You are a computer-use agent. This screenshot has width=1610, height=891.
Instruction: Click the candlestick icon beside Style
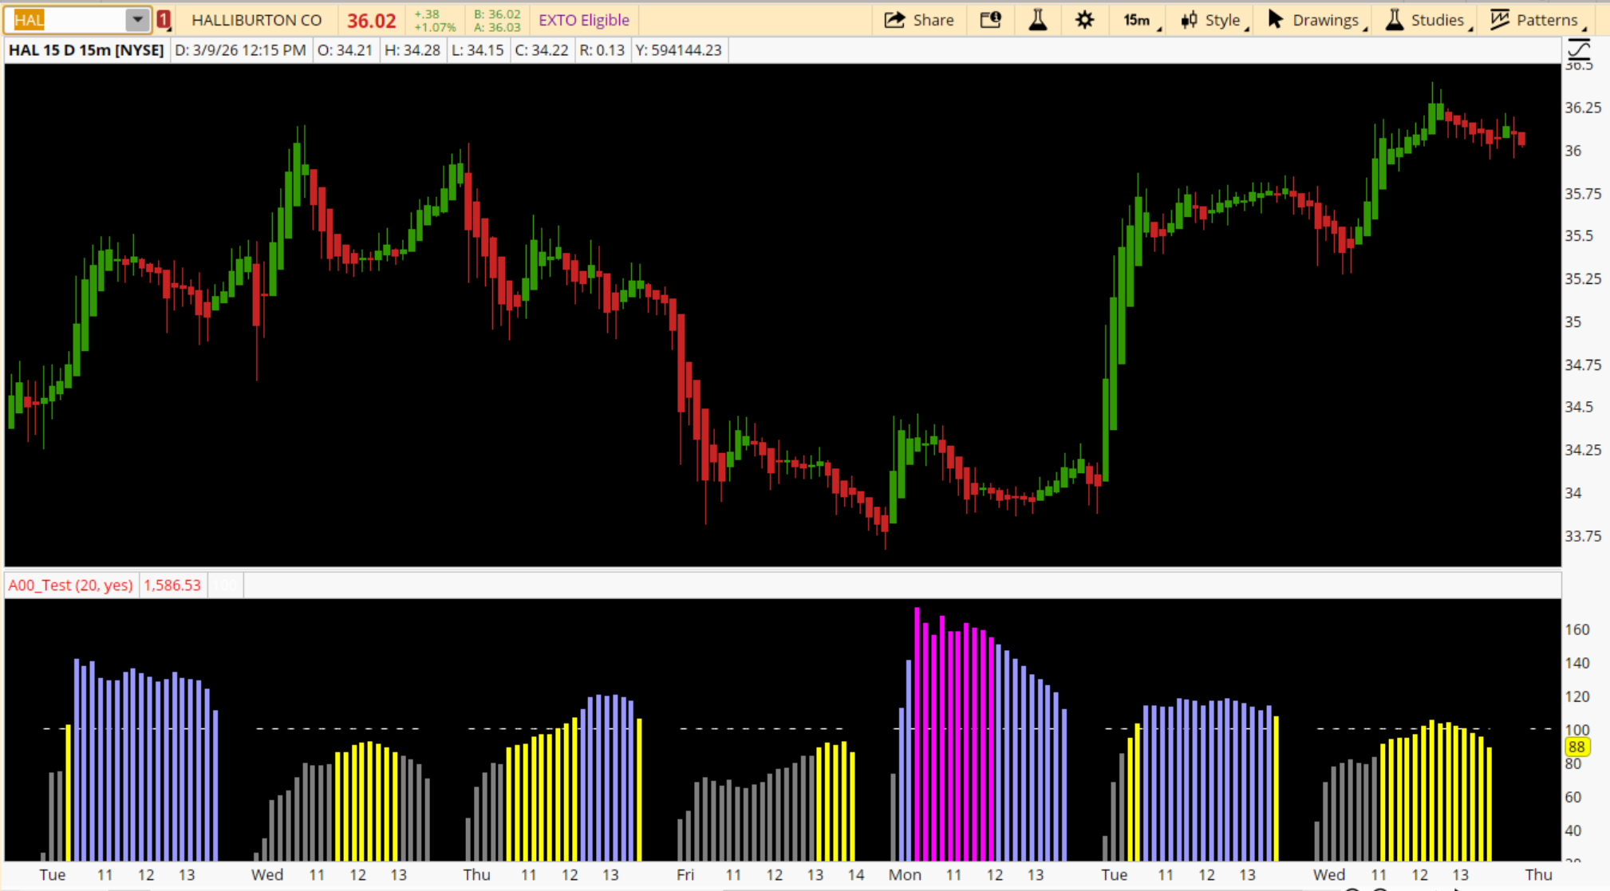(x=1189, y=20)
